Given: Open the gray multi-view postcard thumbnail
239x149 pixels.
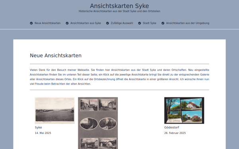Looking at the screenshot, I should point(98,123).
